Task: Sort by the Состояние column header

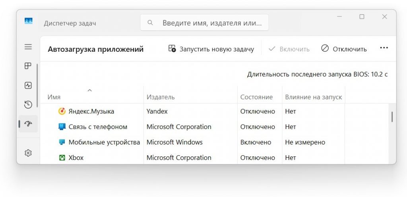Action: tap(256, 97)
